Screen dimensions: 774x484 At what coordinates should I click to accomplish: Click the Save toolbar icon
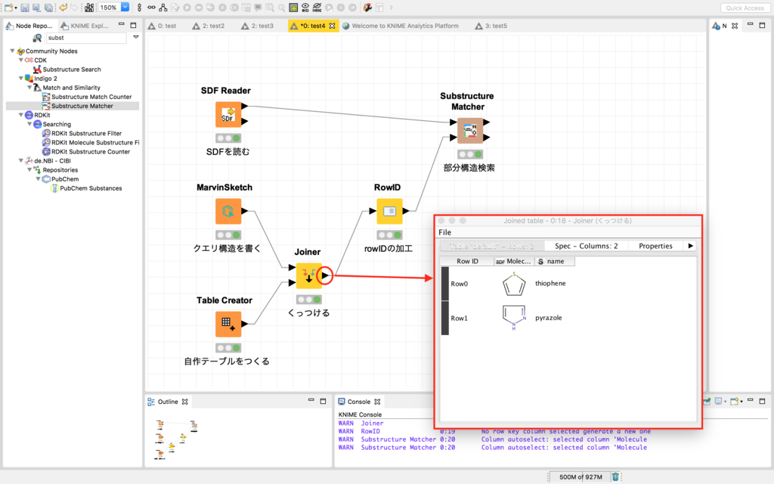(25, 8)
